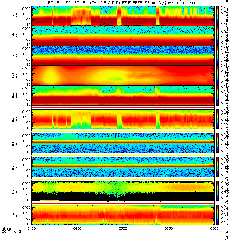Click the tha peir ion spectrogram panel

(x=123, y=119)
